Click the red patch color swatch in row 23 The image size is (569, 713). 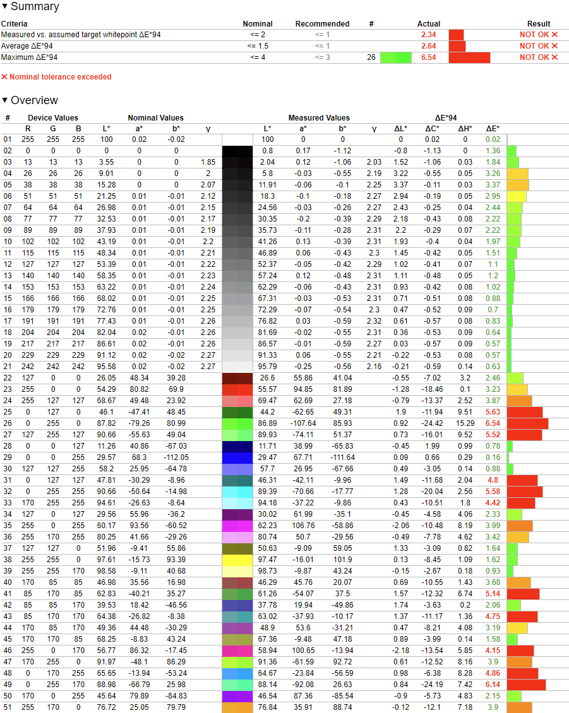(x=237, y=389)
